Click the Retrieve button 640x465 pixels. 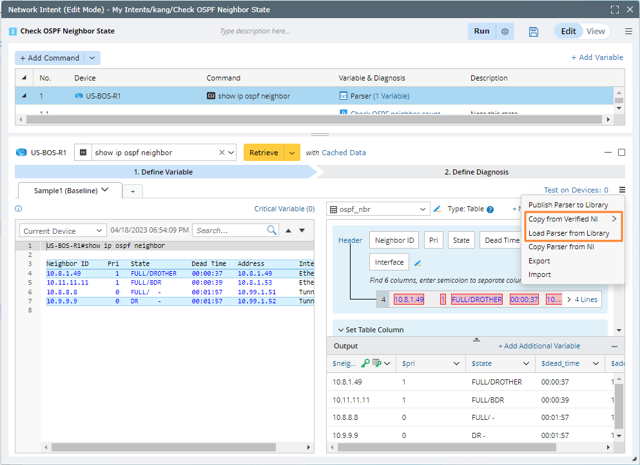264,153
